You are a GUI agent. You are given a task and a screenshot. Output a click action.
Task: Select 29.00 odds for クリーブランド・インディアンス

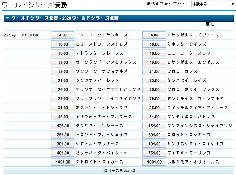63,98
